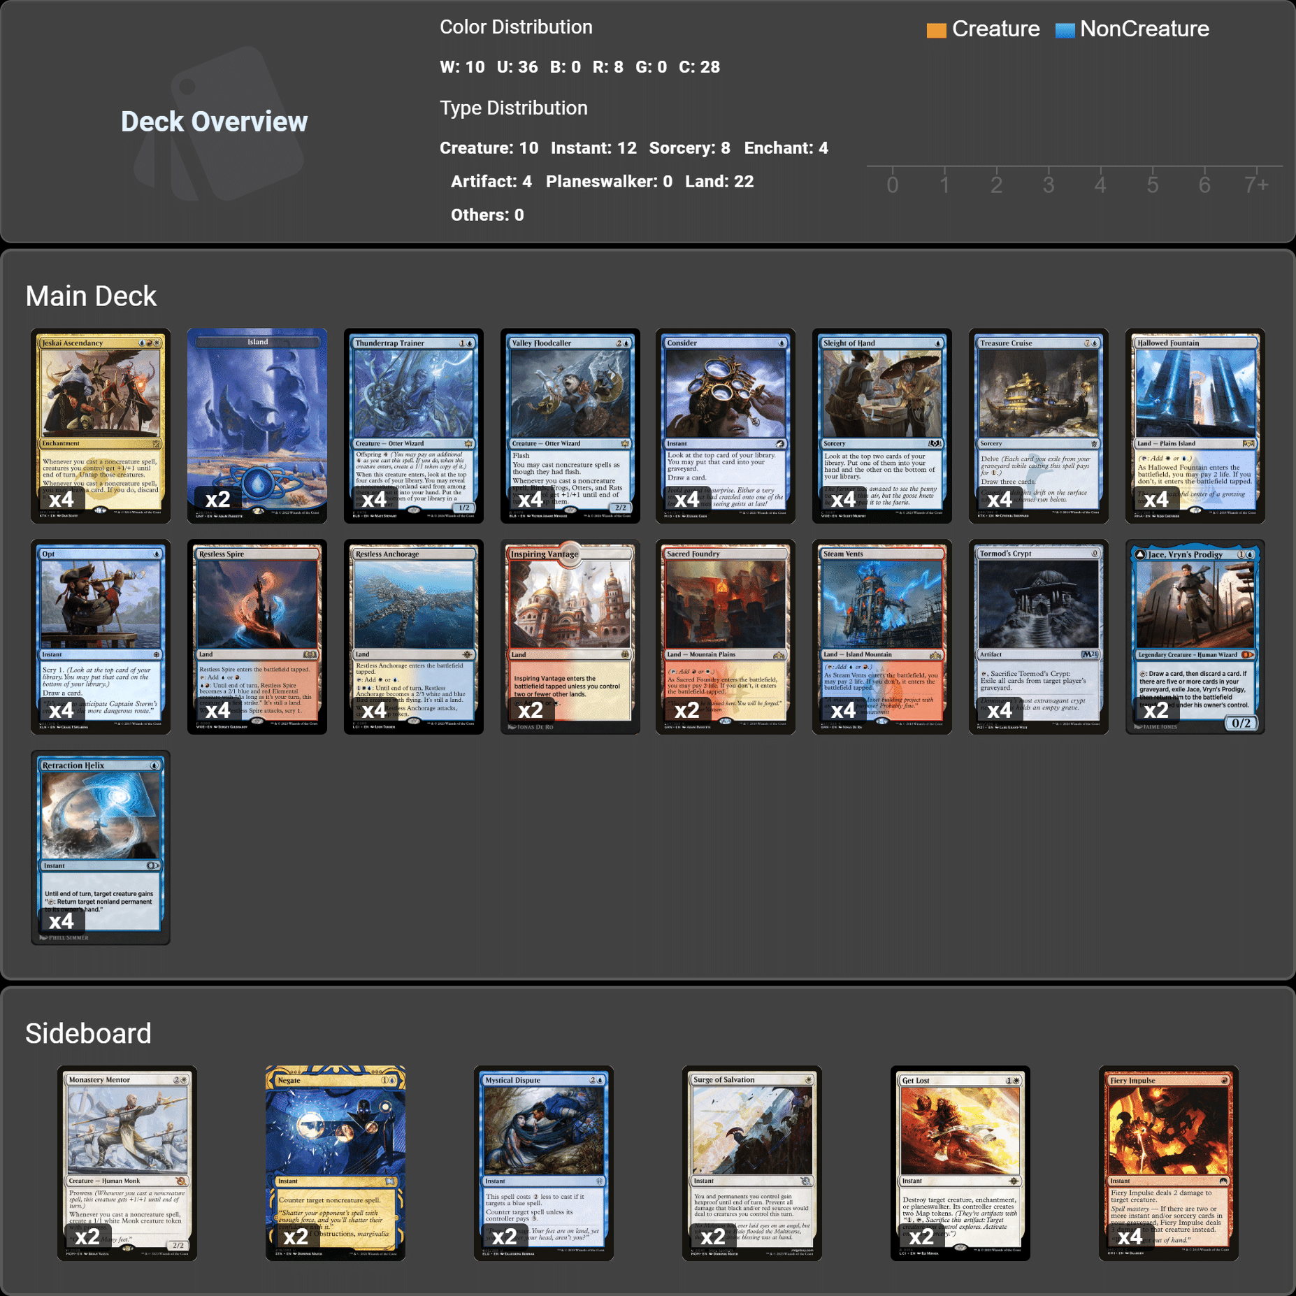Screen dimensions: 1296x1296
Task: Select the 'Others: 0' type count
Action: (487, 215)
